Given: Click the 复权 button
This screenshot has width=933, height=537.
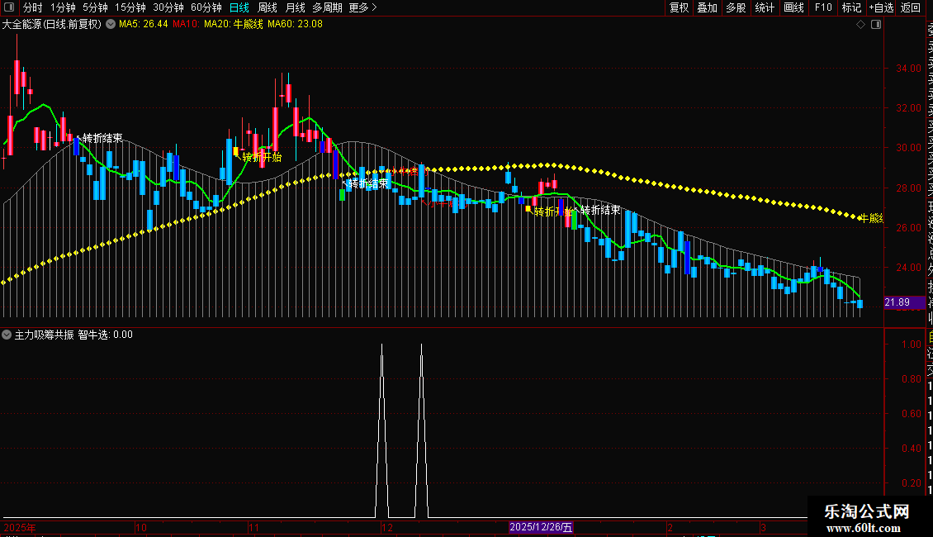Looking at the screenshot, I should tap(679, 7).
